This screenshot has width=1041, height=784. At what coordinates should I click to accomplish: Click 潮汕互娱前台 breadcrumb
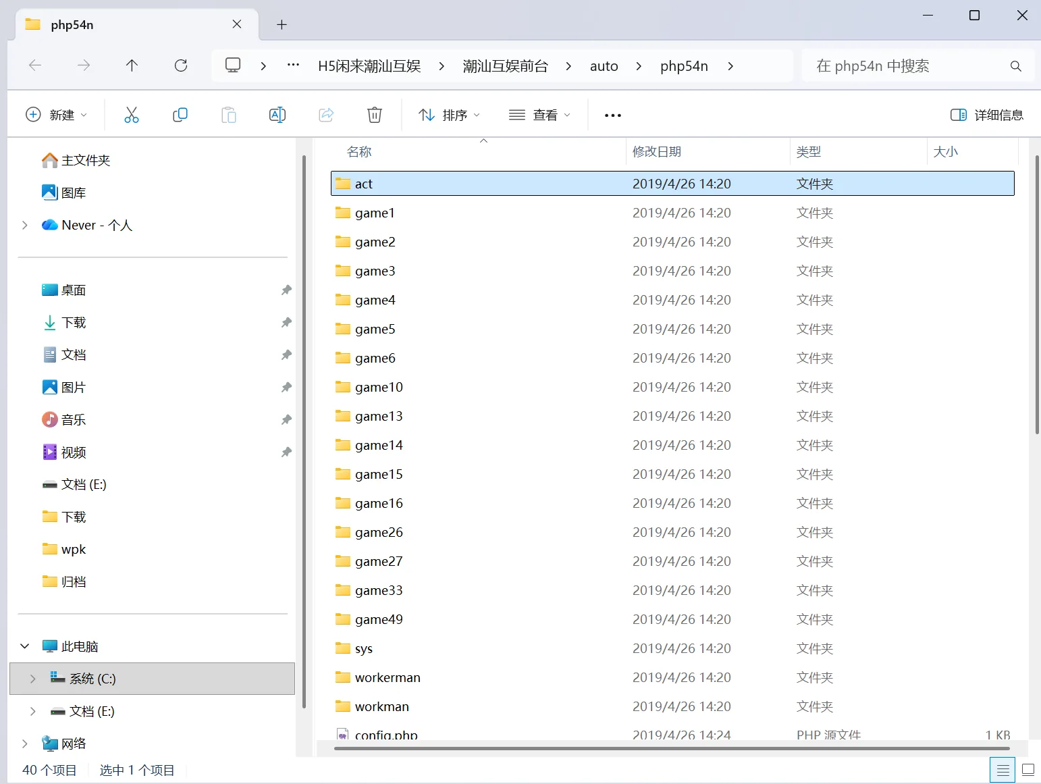[x=505, y=66]
